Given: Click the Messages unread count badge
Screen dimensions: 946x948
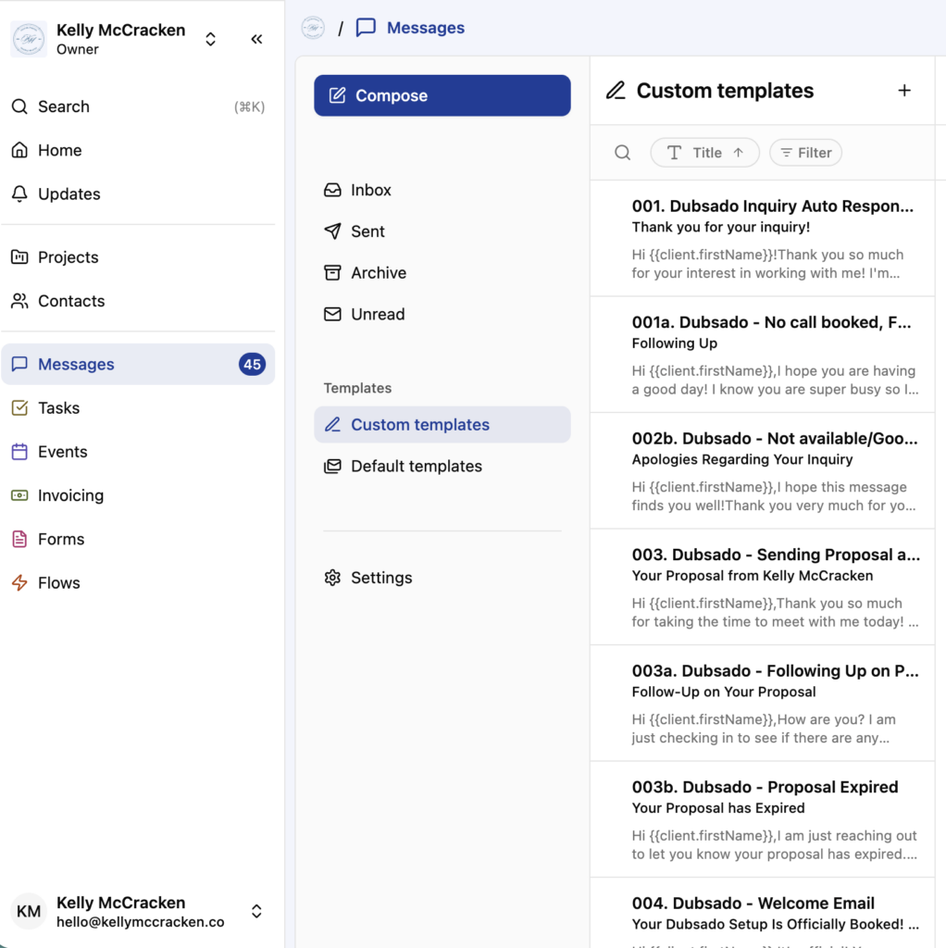Looking at the screenshot, I should coord(252,364).
